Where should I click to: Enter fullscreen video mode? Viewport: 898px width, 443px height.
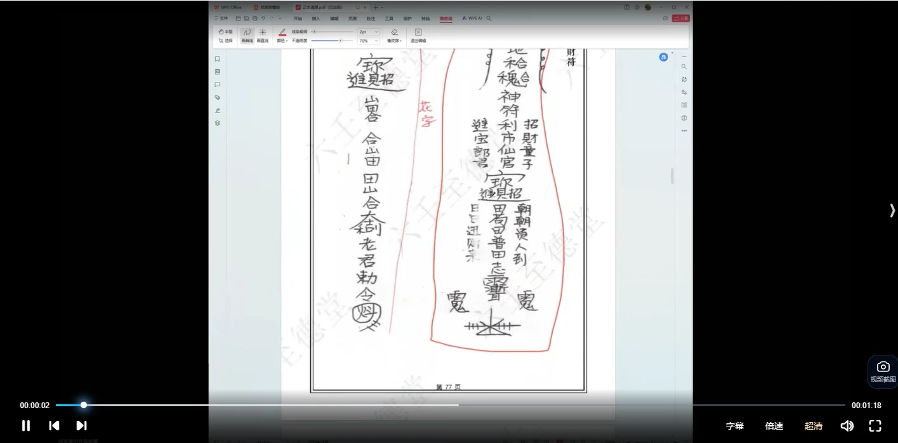pos(875,426)
